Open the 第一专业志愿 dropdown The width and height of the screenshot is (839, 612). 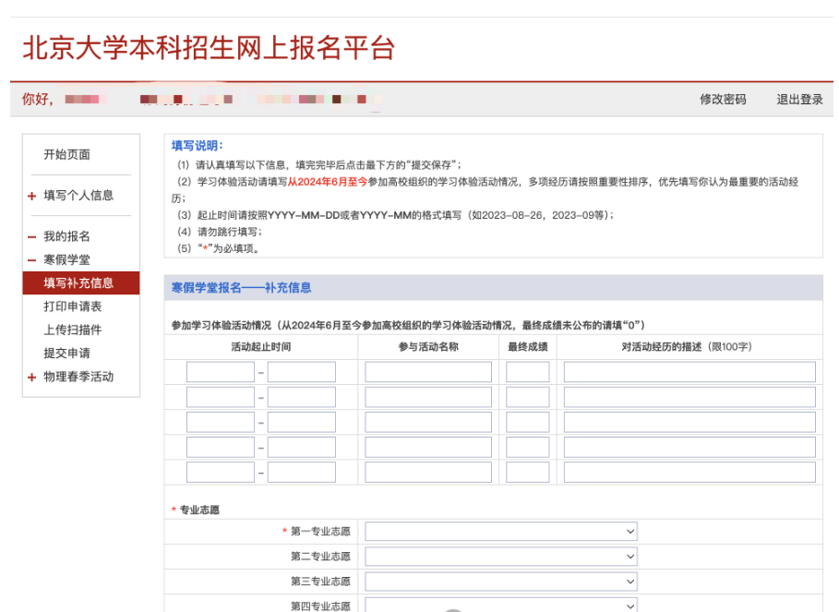[501, 532]
